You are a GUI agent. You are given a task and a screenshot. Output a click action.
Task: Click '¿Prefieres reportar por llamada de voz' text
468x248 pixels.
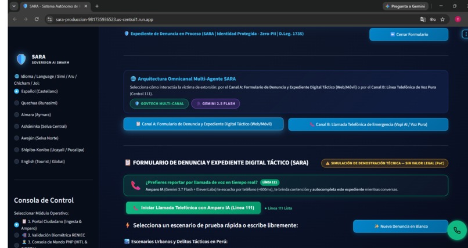201,182
